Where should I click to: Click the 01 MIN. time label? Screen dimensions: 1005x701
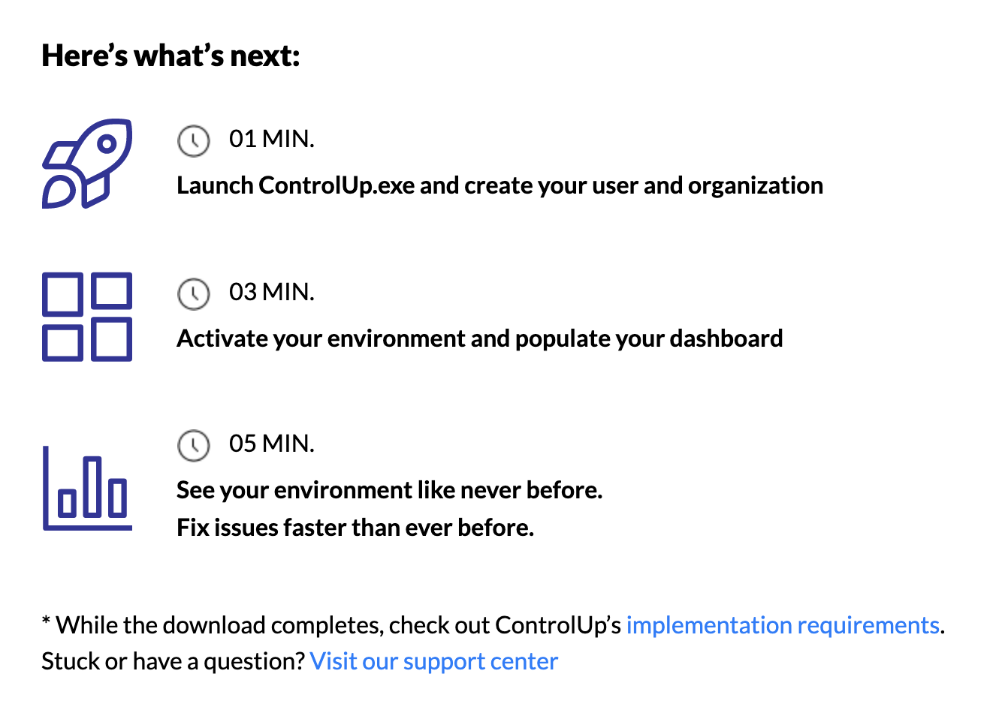pos(272,139)
